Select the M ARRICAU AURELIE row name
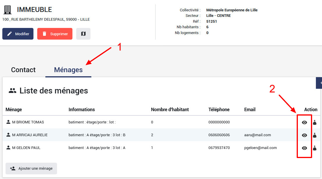The image size is (322, 179). [x=30, y=135]
